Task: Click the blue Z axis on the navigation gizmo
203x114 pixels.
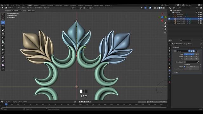Action: [162, 17]
